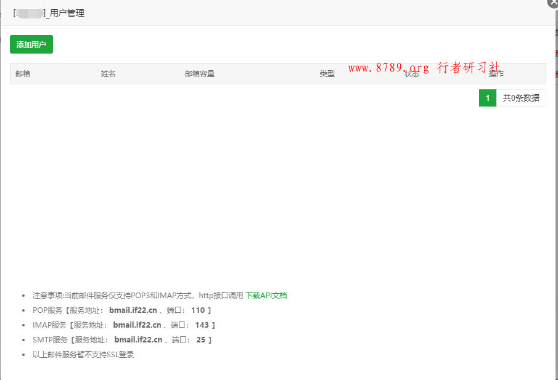Click the SMTP port value 25
The width and height of the screenshot is (558, 380).
pyautogui.click(x=201, y=340)
